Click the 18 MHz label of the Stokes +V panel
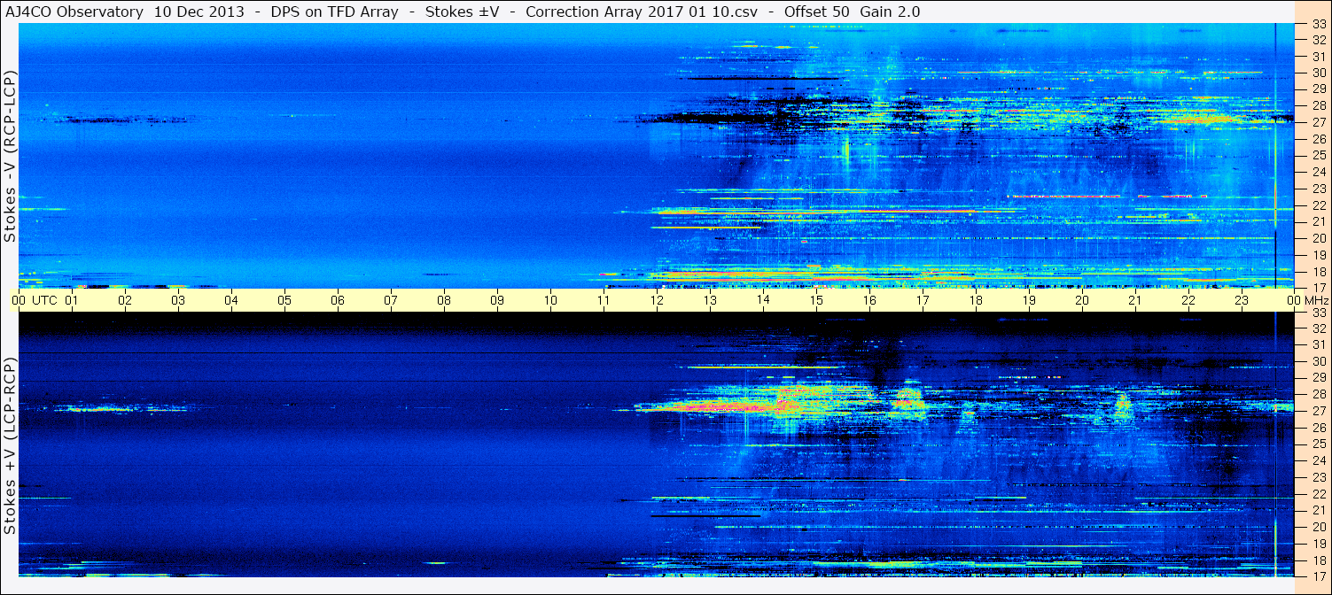The image size is (1332, 595). pyautogui.click(x=1319, y=560)
